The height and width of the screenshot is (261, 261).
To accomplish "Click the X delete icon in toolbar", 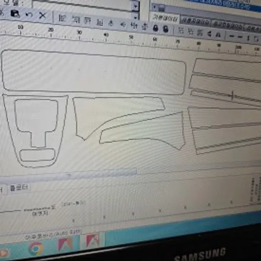I will (42, 15).
